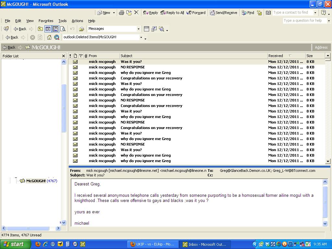The height and width of the screenshot is (249, 332).
Task: Open the Favorites menu
Action: [x=46, y=21]
